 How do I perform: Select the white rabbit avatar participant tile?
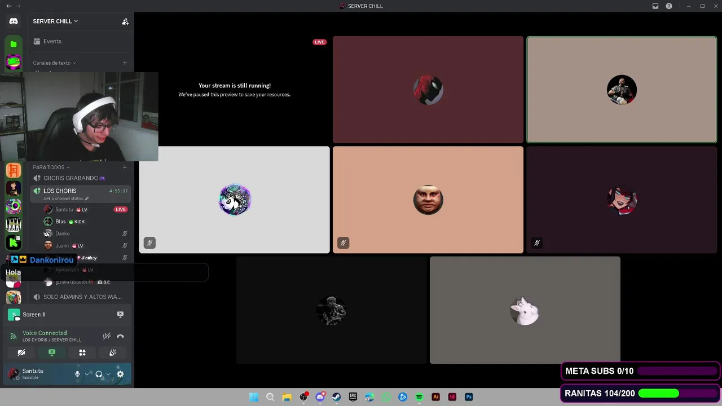coord(525,310)
